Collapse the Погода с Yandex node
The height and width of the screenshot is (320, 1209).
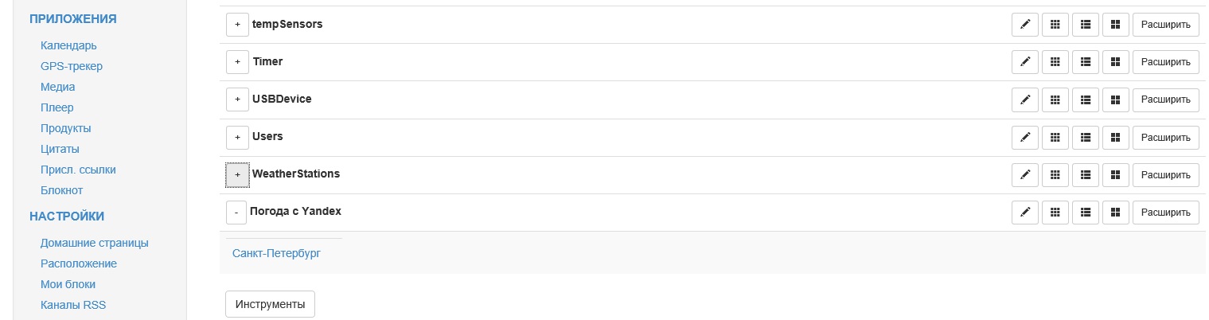pyautogui.click(x=236, y=213)
